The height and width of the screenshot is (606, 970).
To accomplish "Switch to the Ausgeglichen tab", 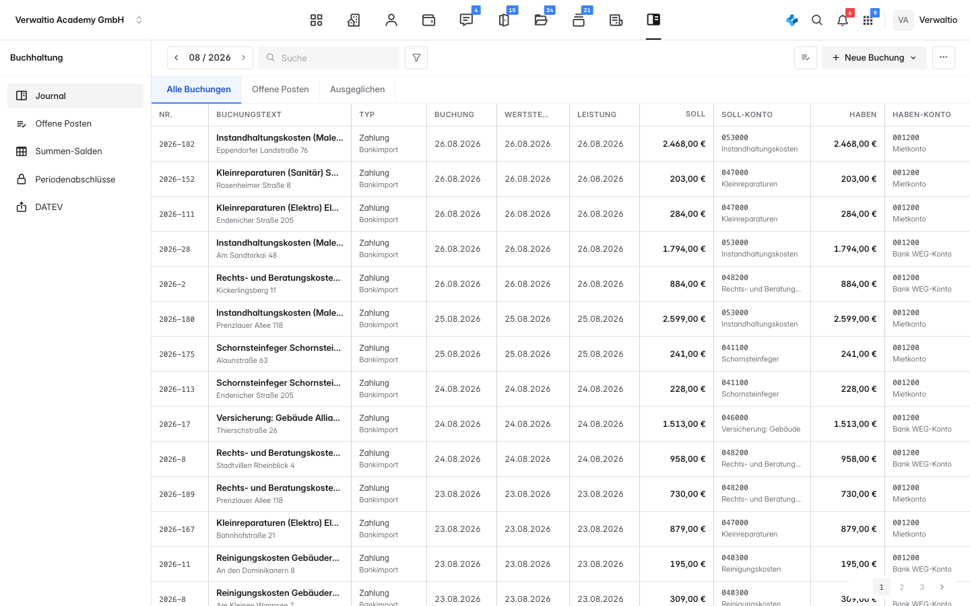I will pos(358,90).
